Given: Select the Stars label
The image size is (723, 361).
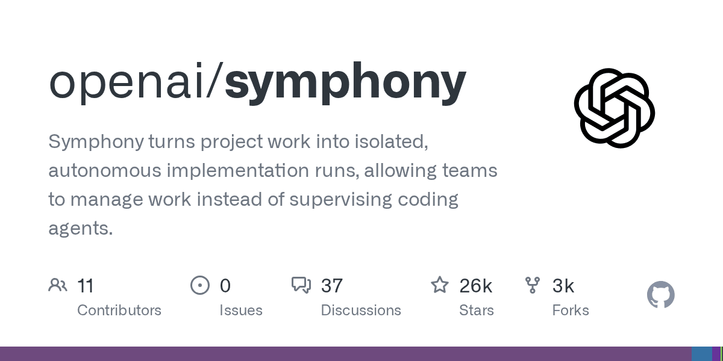Looking at the screenshot, I should [x=477, y=310].
